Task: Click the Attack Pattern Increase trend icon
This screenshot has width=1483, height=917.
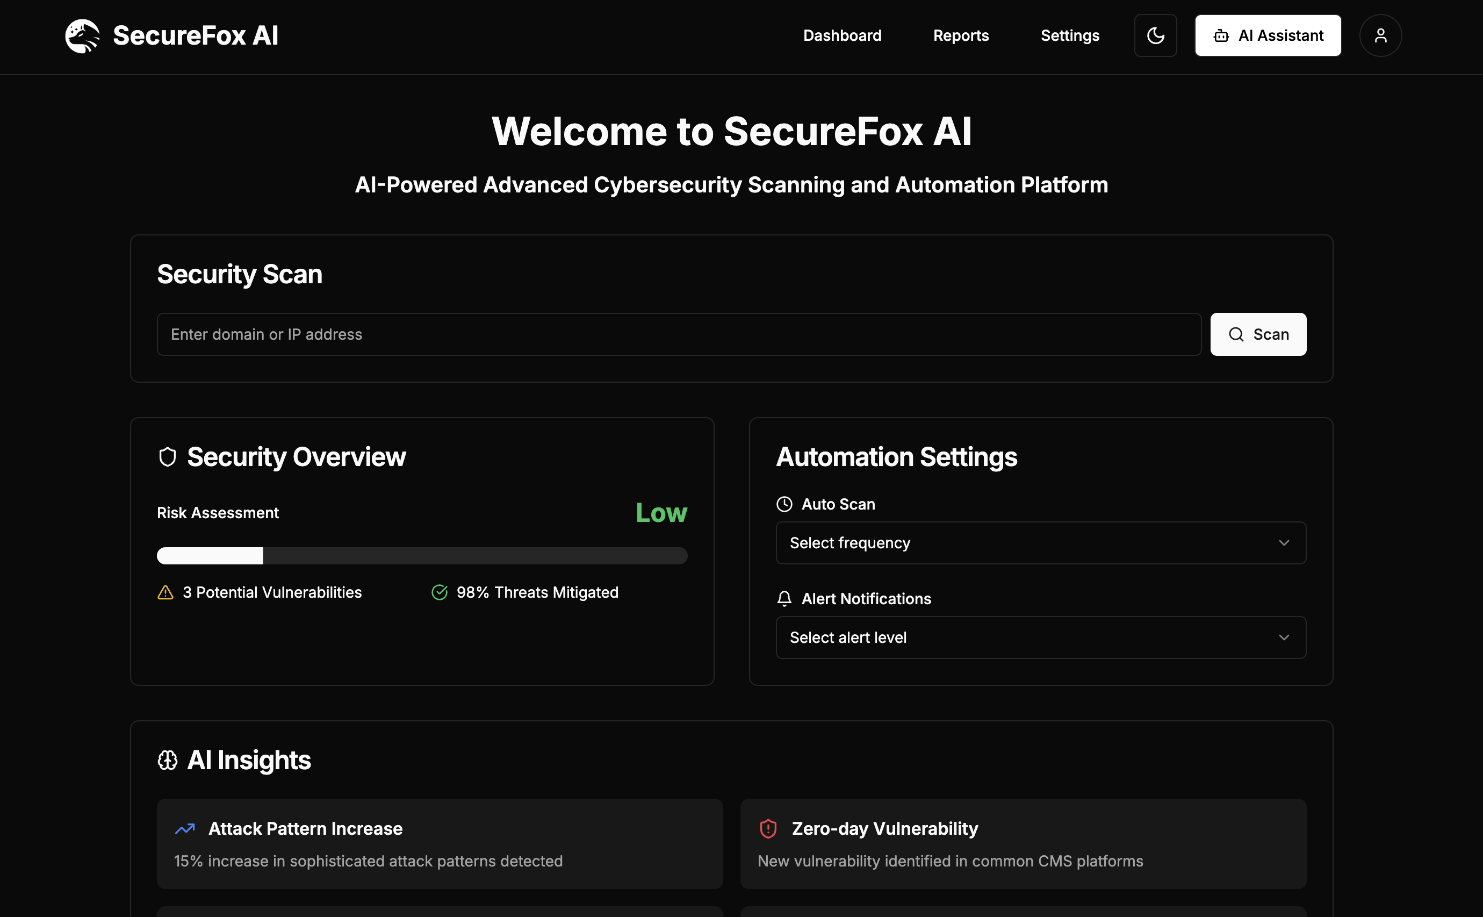Action: pos(184,828)
